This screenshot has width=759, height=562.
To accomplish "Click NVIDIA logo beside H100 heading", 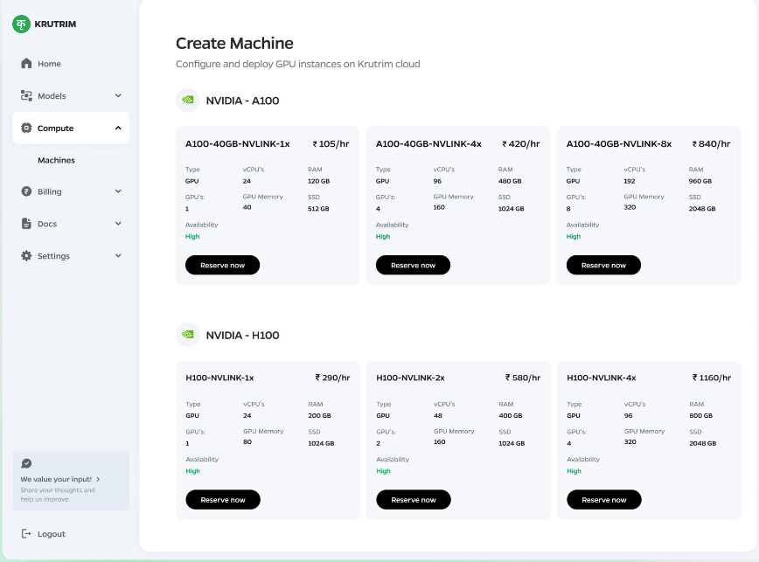I will pyautogui.click(x=187, y=335).
